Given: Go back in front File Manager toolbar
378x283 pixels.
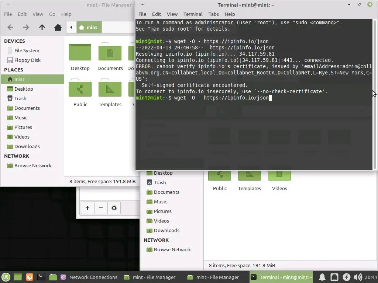Looking at the screenshot, I should pyautogui.click(x=10, y=27).
